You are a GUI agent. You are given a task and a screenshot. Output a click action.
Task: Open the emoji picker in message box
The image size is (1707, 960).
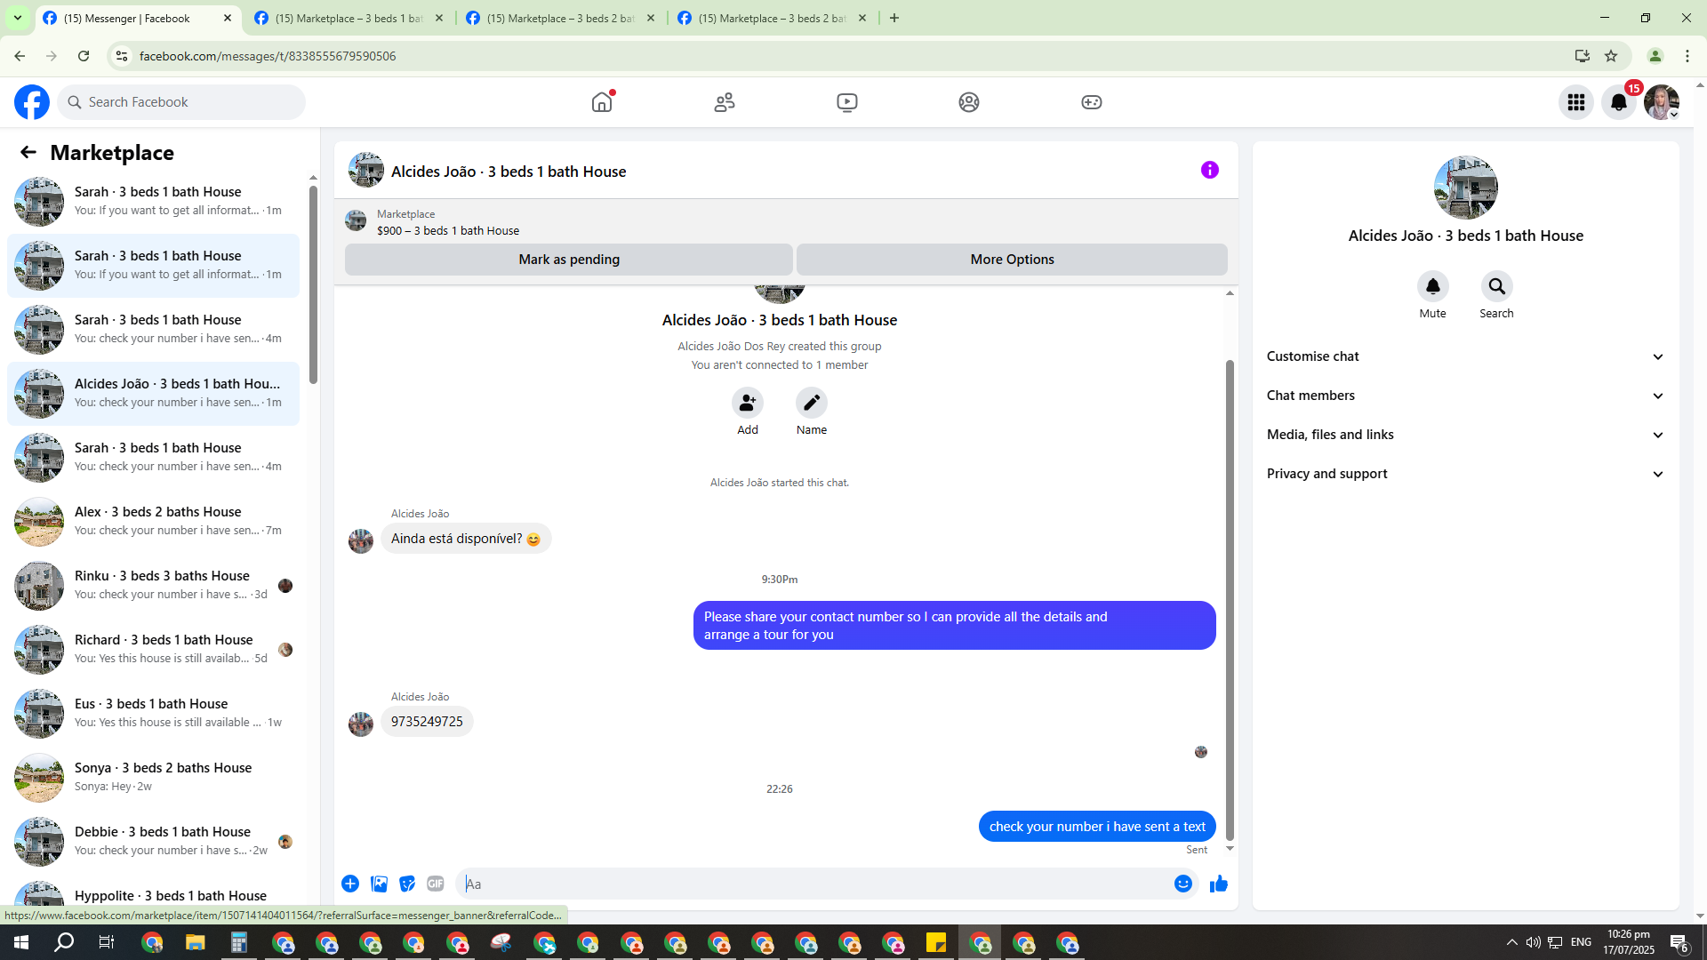point(1183,884)
